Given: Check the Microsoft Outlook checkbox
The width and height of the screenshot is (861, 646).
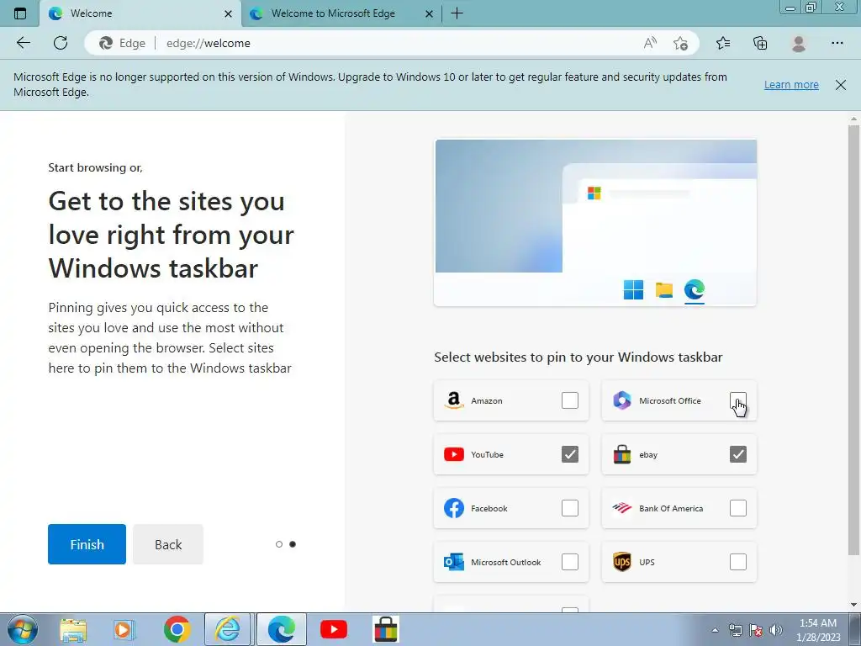Looking at the screenshot, I should pos(570,562).
